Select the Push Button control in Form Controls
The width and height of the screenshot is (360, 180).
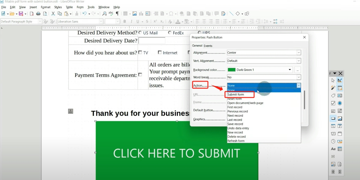coord(333,118)
